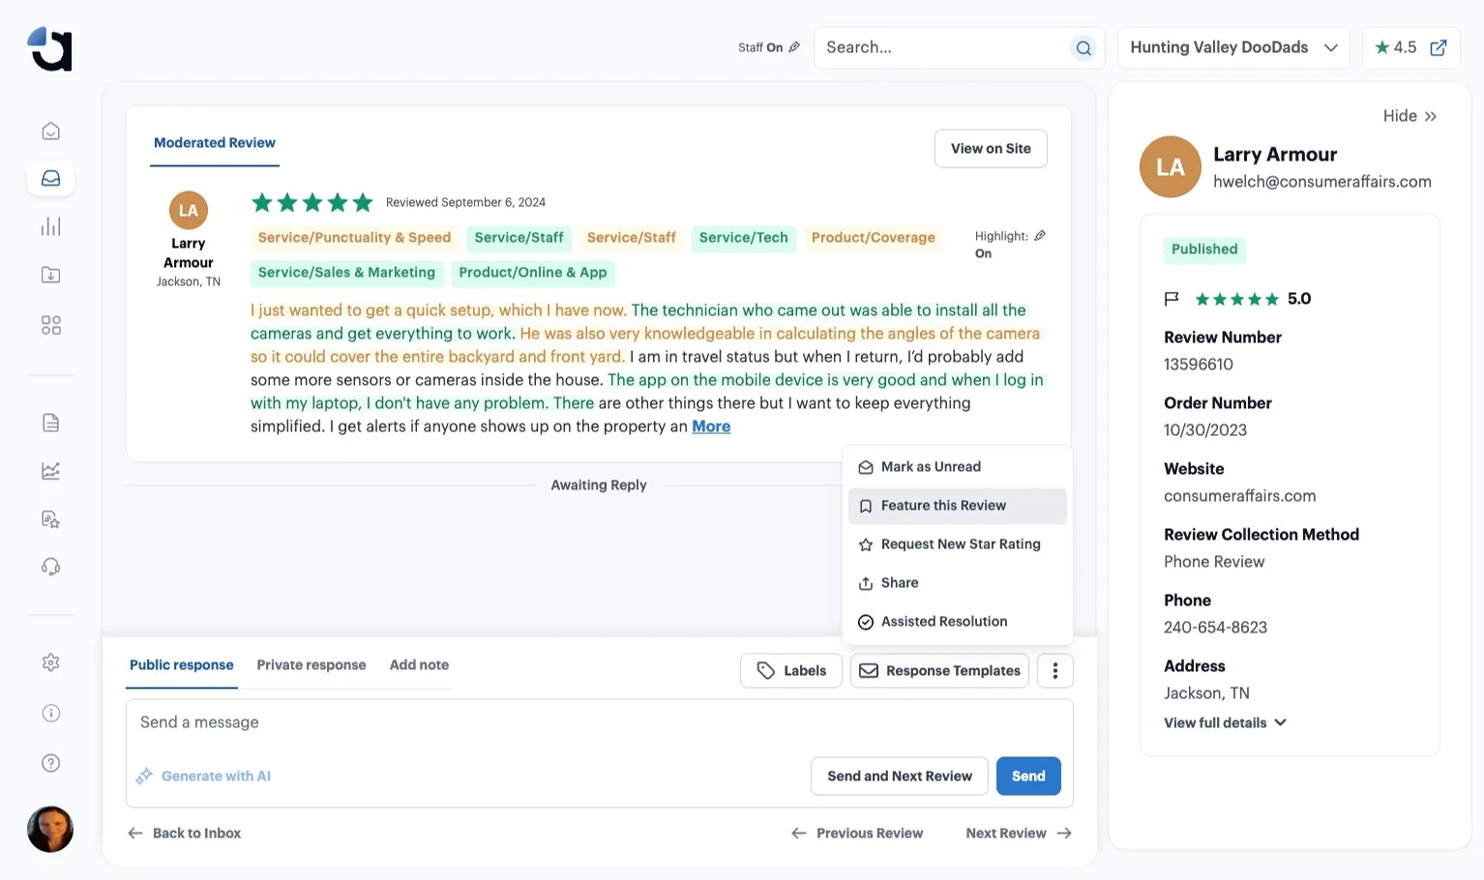
Task: Click the Send a message text field
Action: coord(600,722)
